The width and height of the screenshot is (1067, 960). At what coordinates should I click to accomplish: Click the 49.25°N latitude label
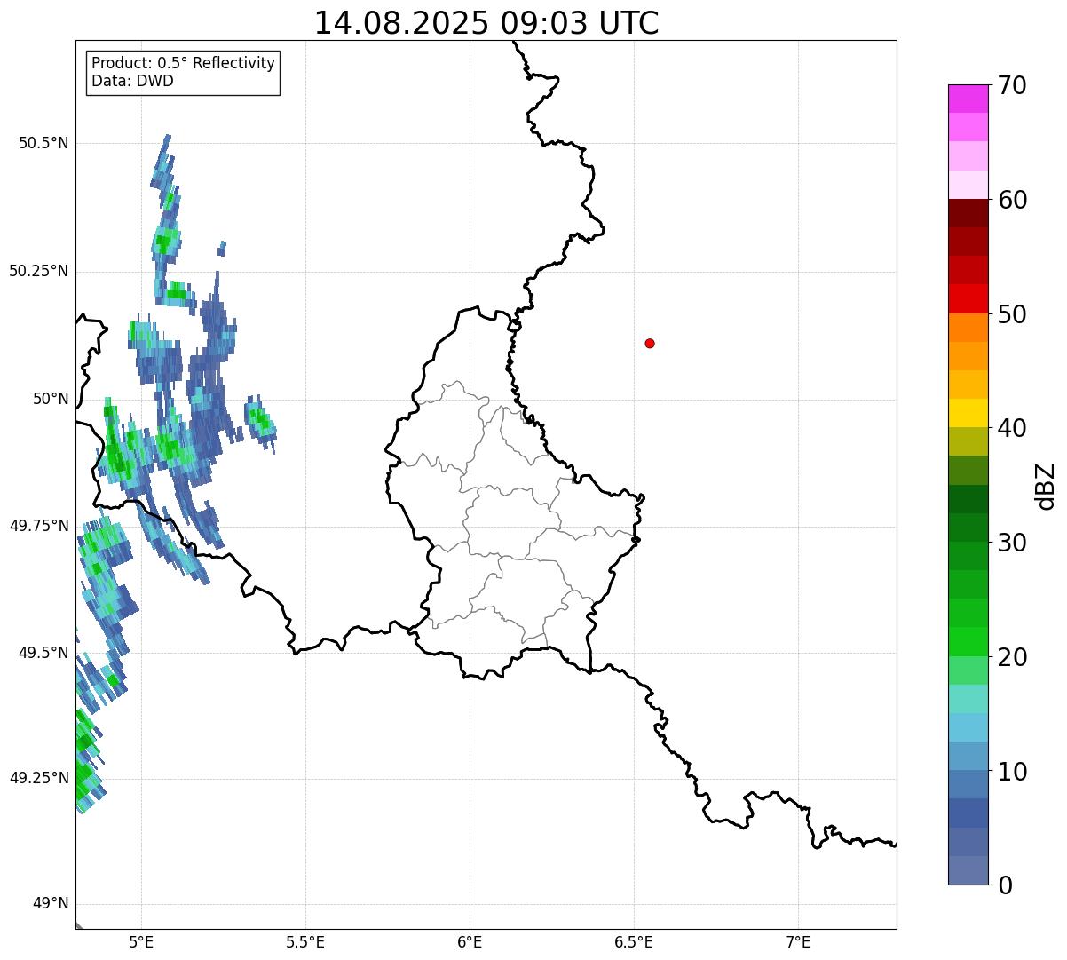pyautogui.click(x=38, y=778)
